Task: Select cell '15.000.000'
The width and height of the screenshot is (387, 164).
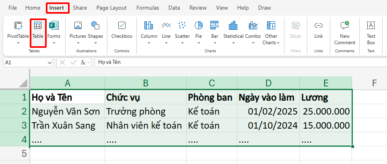Action: pos(326,125)
